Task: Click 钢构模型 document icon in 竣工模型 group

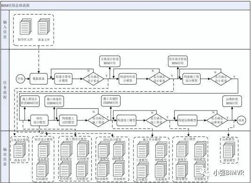Action: click(x=200, y=150)
